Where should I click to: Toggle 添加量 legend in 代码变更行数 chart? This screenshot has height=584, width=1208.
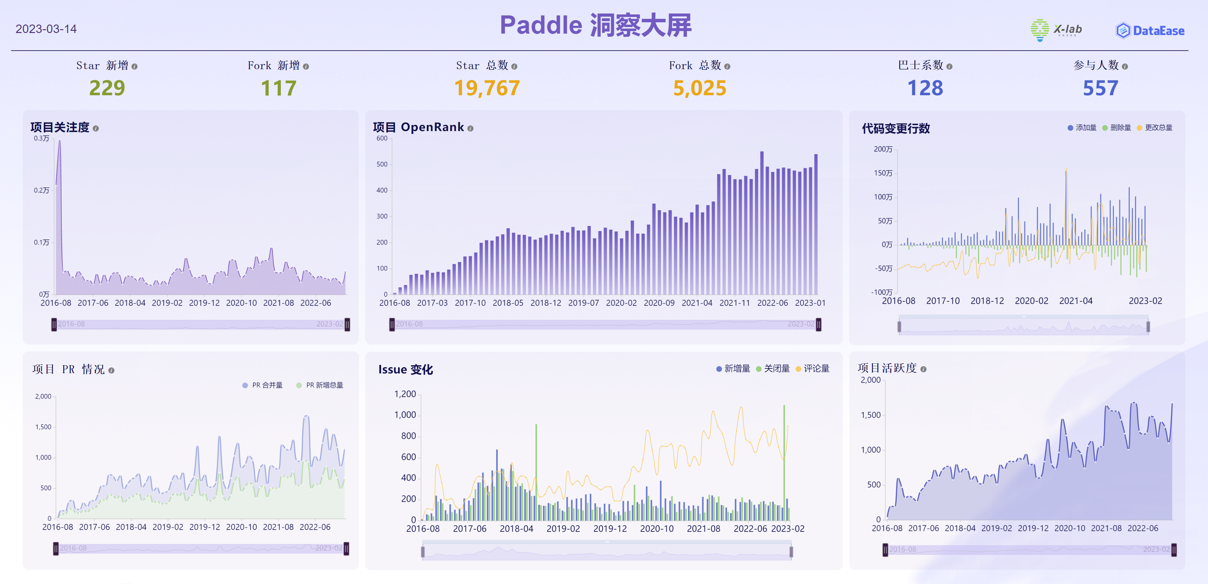click(1082, 128)
